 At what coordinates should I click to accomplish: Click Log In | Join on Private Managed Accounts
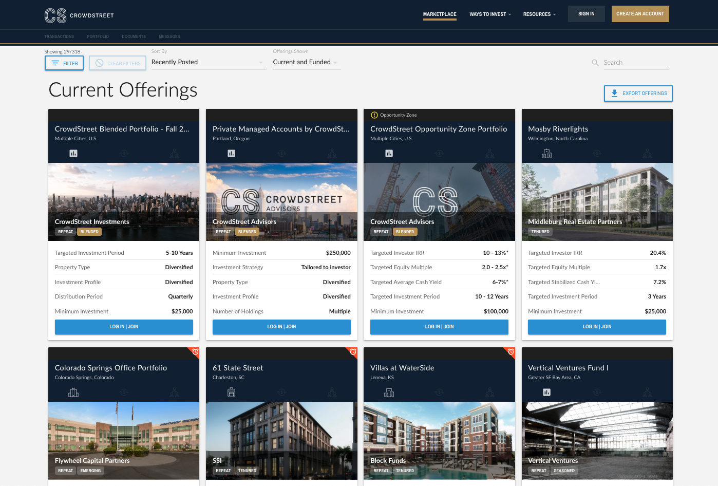tap(281, 327)
